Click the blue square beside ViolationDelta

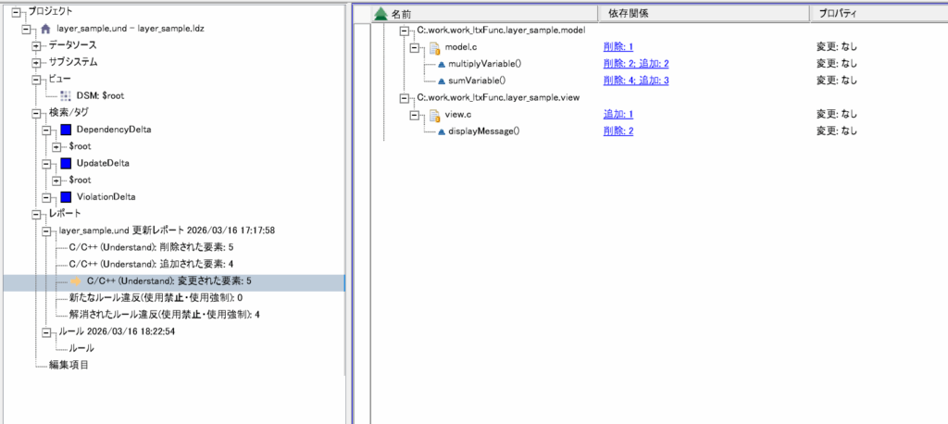(65, 197)
